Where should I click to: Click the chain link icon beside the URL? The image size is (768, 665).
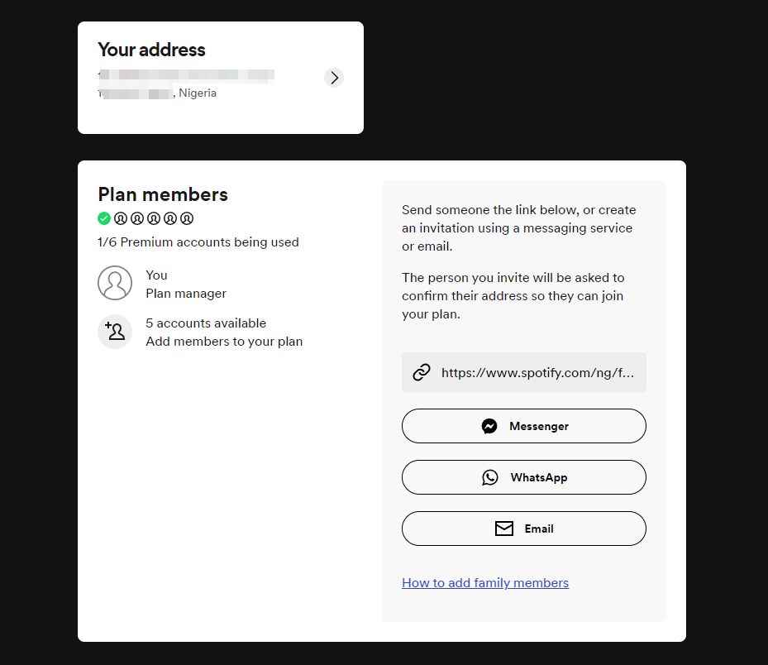[x=422, y=372]
